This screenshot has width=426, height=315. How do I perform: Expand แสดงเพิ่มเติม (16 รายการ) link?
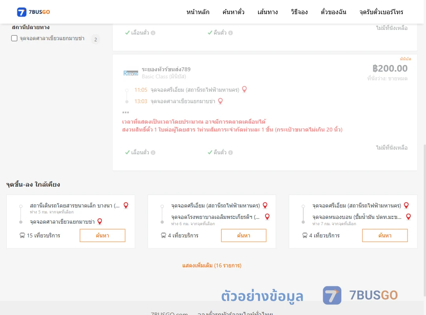point(212,265)
